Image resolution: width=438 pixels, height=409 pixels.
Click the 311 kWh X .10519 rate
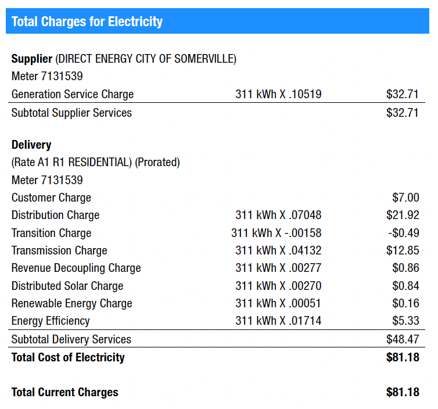click(278, 94)
